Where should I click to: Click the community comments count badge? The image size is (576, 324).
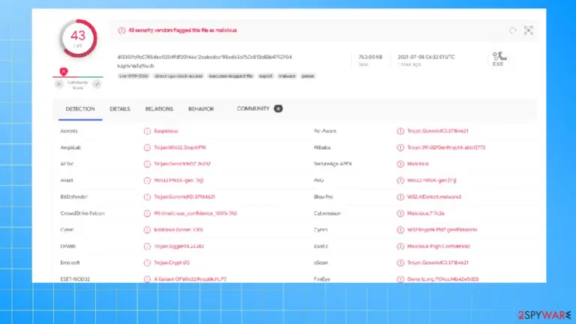[x=278, y=108]
